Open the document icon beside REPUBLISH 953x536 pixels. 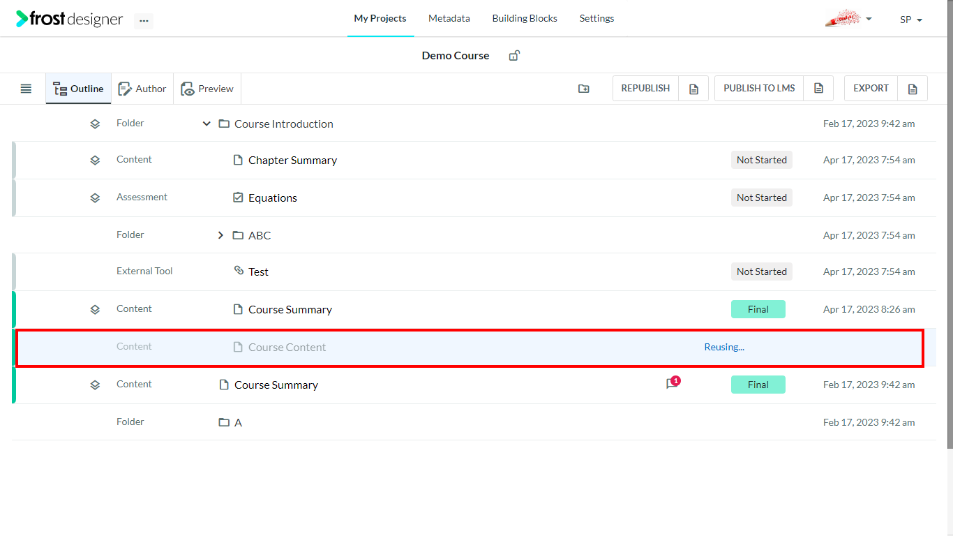pos(693,89)
